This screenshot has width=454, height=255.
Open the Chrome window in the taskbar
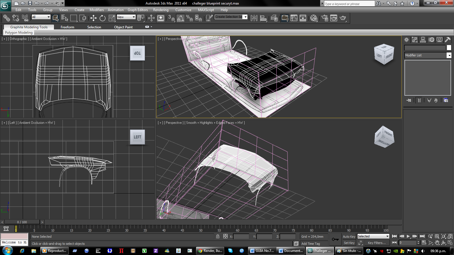(210, 251)
